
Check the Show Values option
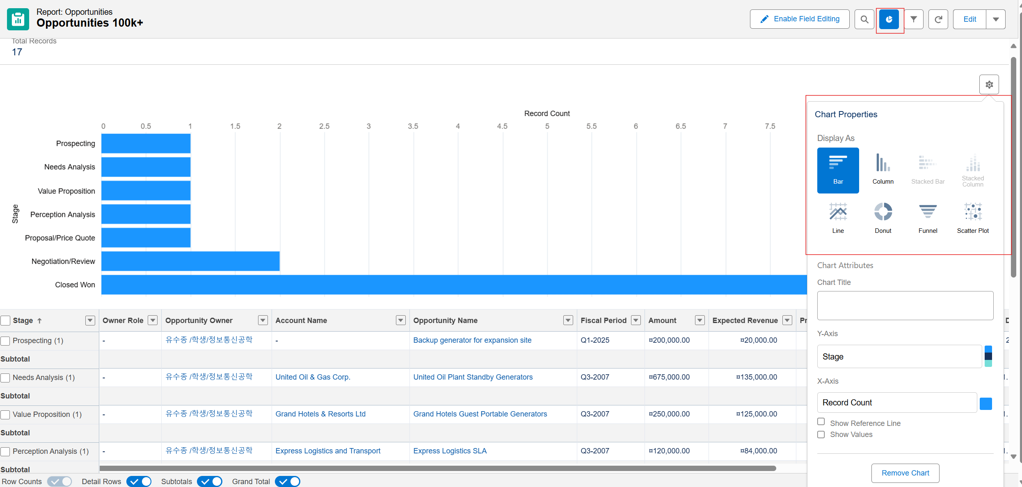pyautogui.click(x=821, y=435)
